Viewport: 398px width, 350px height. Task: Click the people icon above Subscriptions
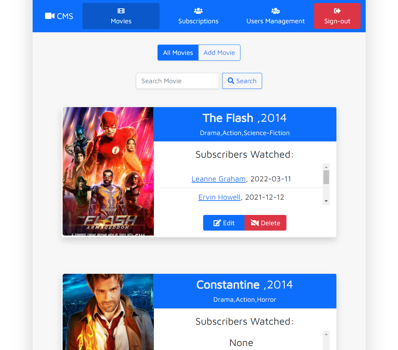(x=198, y=10)
